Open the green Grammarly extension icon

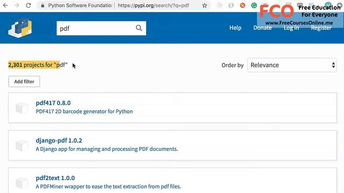pos(254,5)
